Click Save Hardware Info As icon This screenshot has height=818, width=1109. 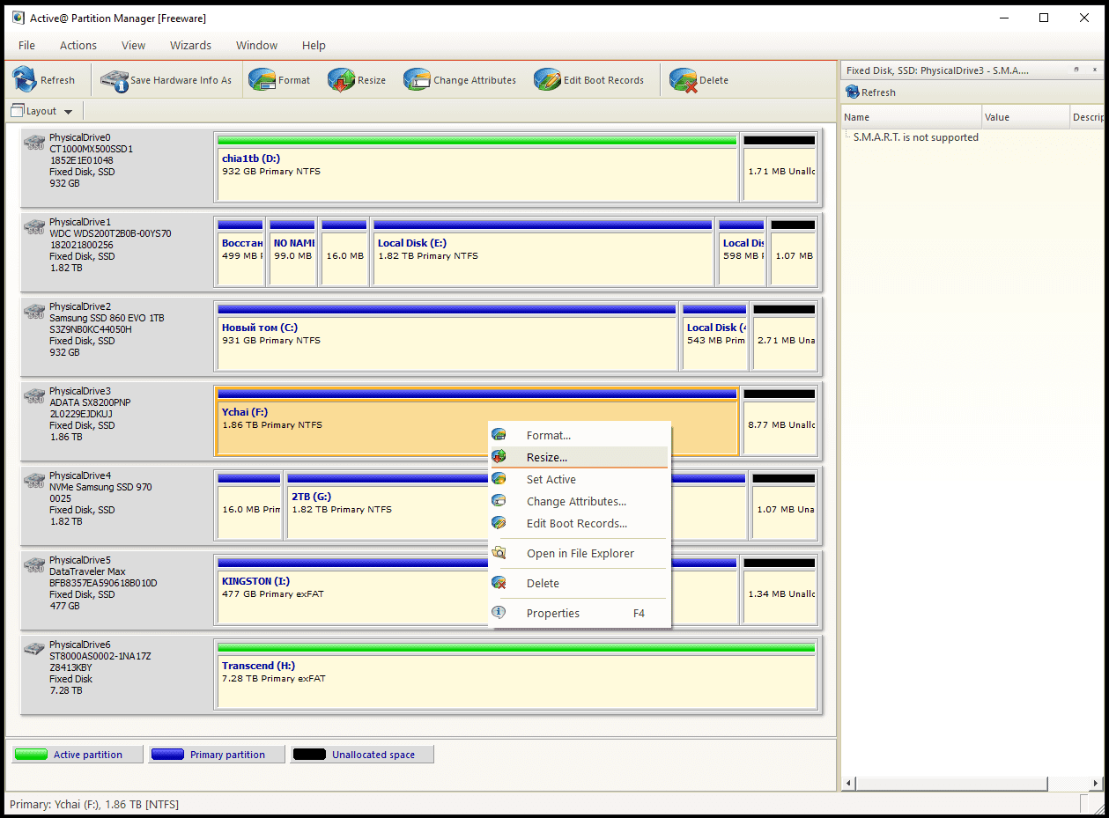(115, 79)
